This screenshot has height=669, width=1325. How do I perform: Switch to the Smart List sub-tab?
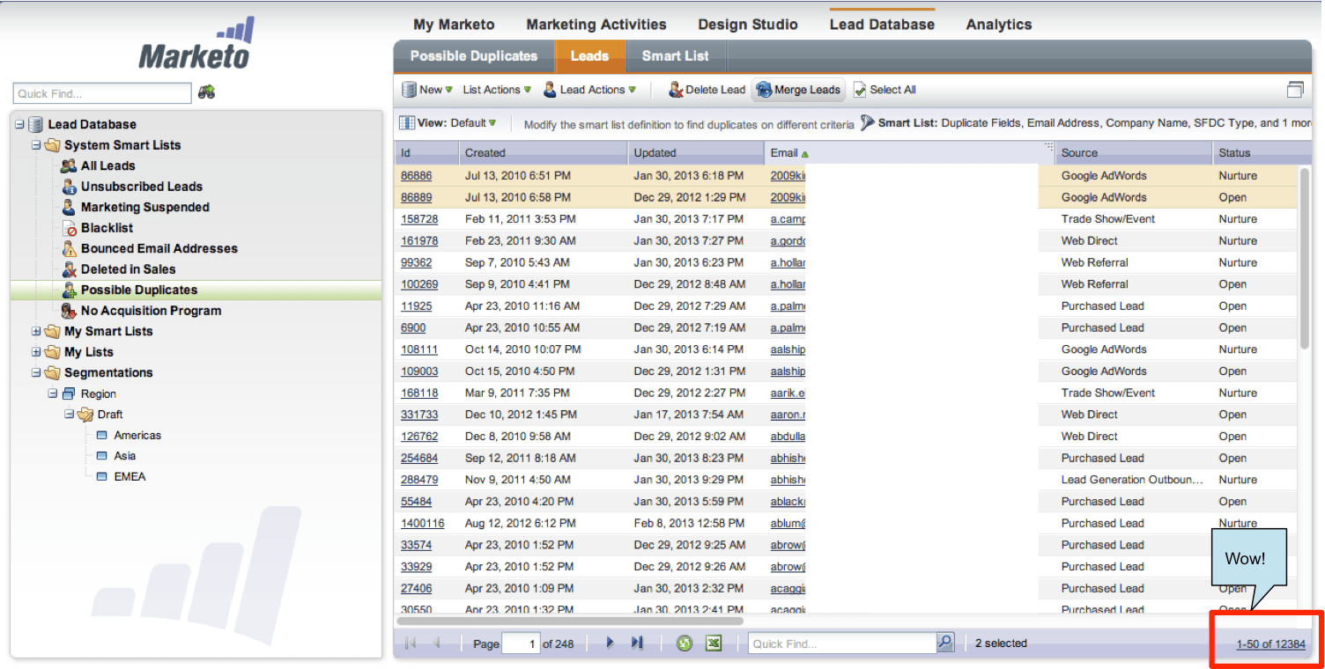(675, 56)
